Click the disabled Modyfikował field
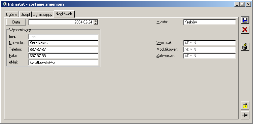Viewport: 253px width, 124px height. coord(210,49)
